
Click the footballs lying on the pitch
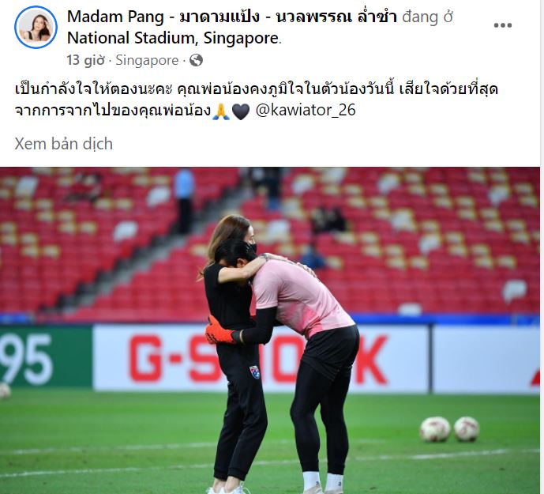coord(449,429)
